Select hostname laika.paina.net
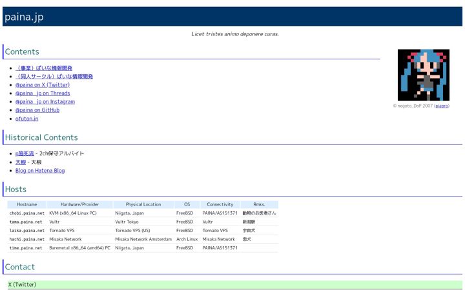Screen dimensions: 465x290 click(27, 231)
